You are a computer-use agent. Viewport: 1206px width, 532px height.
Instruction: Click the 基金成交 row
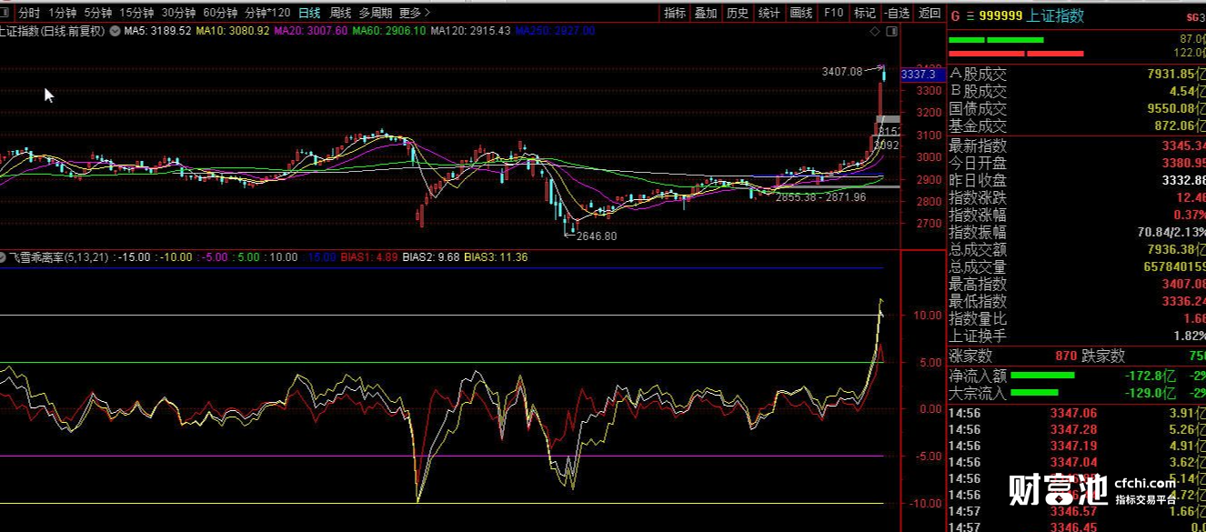tap(1077, 126)
